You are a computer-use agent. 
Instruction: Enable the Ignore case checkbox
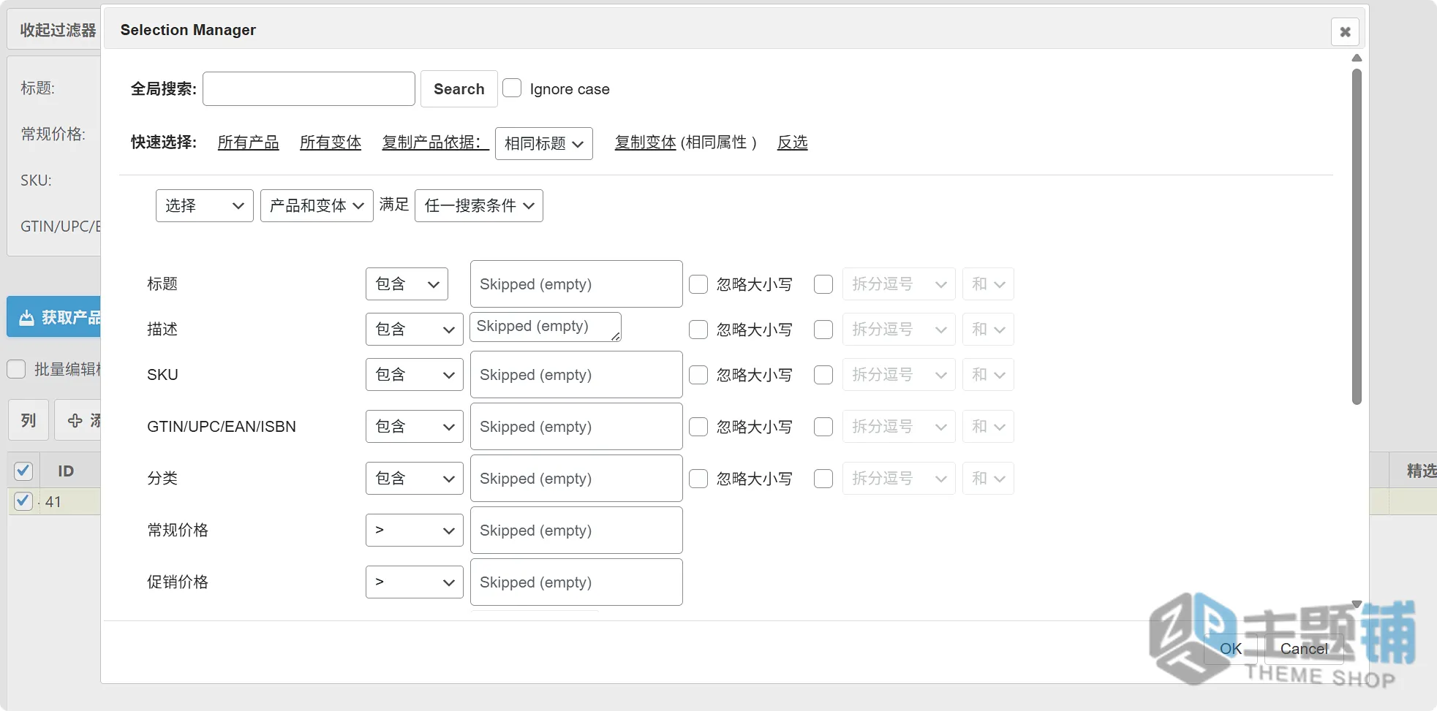tap(512, 88)
